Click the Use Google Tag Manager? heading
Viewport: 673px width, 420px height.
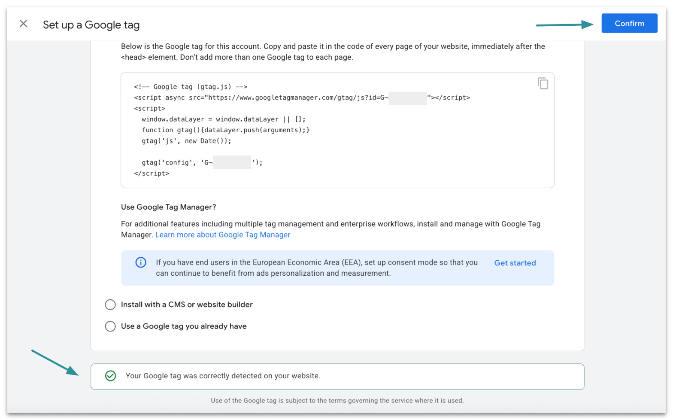click(x=168, y=207)
